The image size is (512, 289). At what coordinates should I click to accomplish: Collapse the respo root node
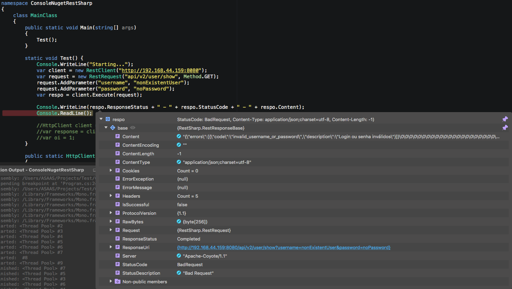tap(101, 119)
